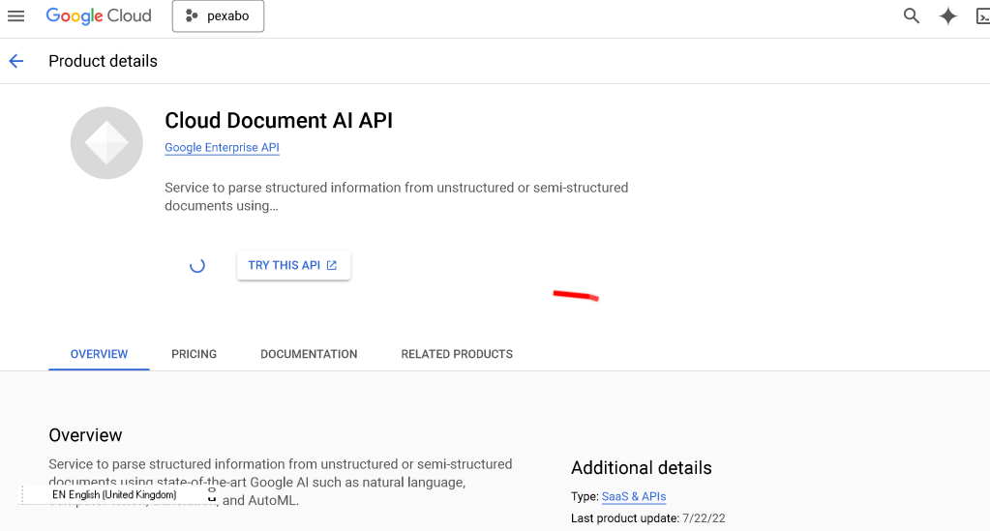
Task: Click the TRY THIS API button
Action: (293, 265)
